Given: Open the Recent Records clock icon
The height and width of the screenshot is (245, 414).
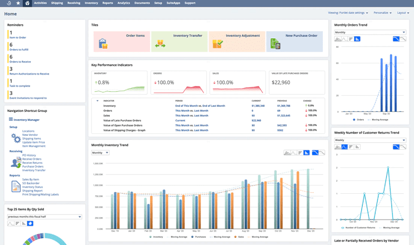Looking at the screenshot, I should point(9,3).
